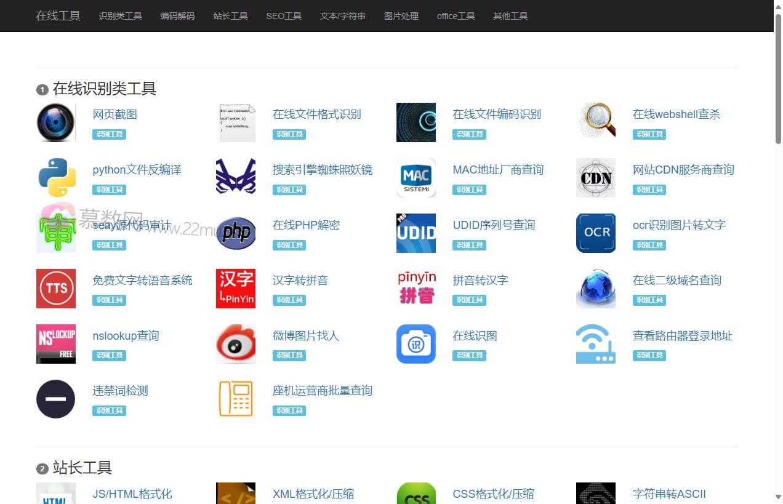Open the OCR image-to-text icon
Viewport: 783px width, 504px height.
pos(596,233)
